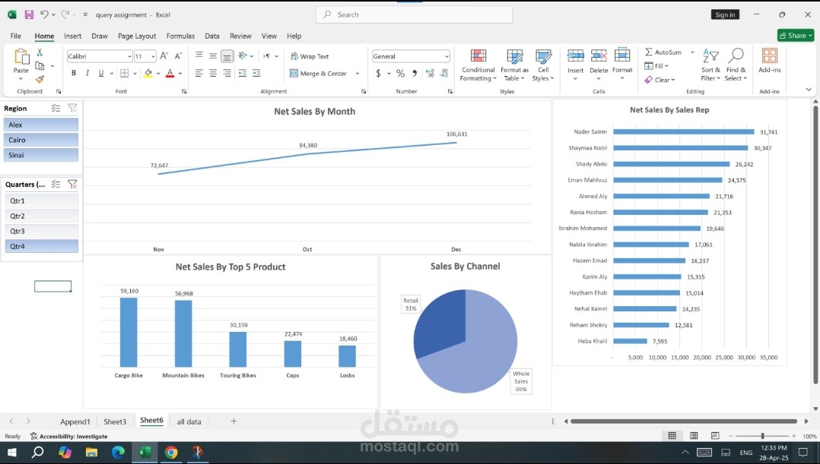Screen dimensions: 820x464
Task: Switch to the Formulas tab
Action: (x=180, y=36)
